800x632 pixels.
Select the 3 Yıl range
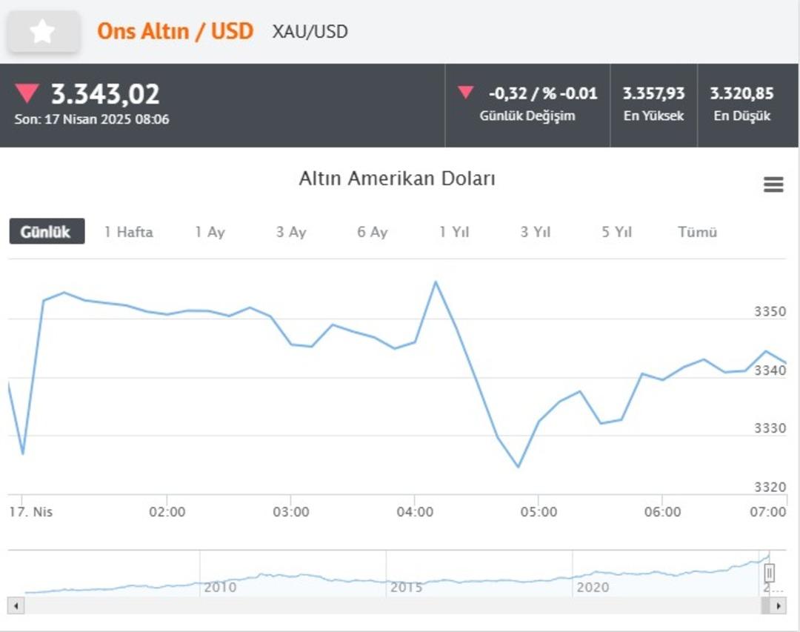point(536,232)
